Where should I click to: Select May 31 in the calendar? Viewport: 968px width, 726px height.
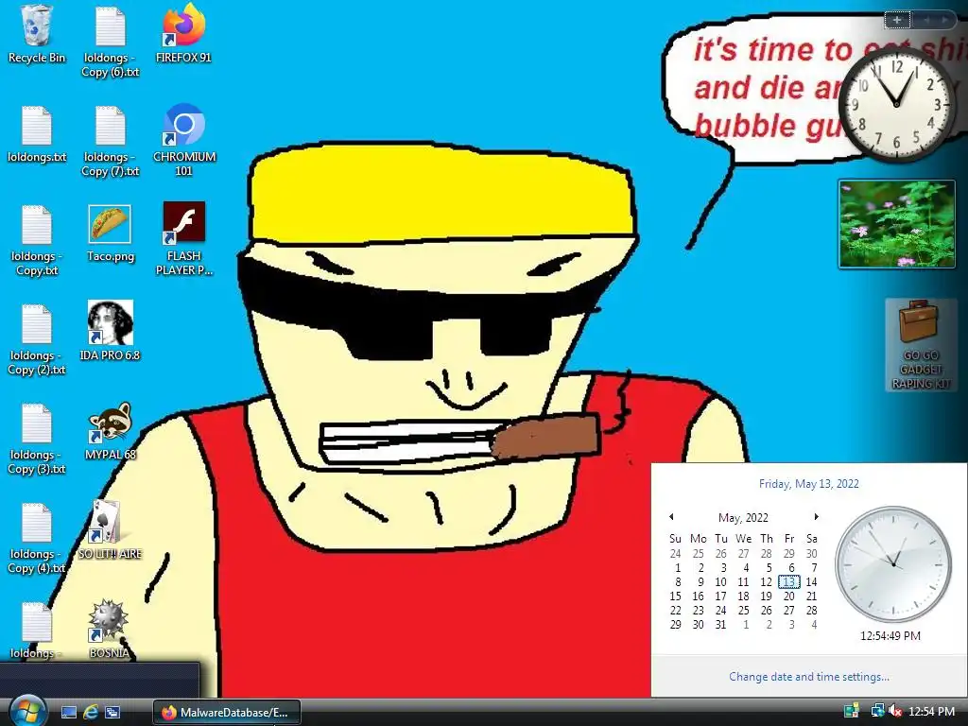pyautogui.click(x=720, y=624)
